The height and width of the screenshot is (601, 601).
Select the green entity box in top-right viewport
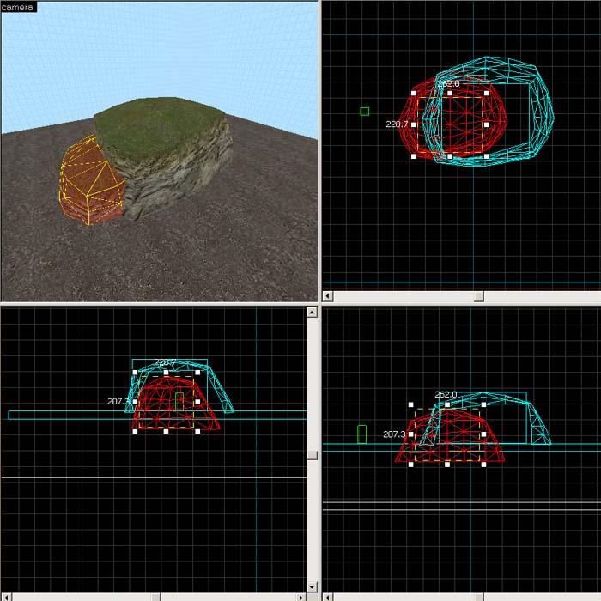pyautogui.click(x=365, y=111)
